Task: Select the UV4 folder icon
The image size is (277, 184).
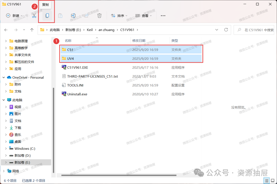Action: pos(64,59)
